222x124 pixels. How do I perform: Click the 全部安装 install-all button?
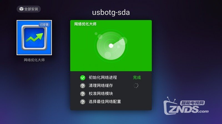(x=29, y=9)
